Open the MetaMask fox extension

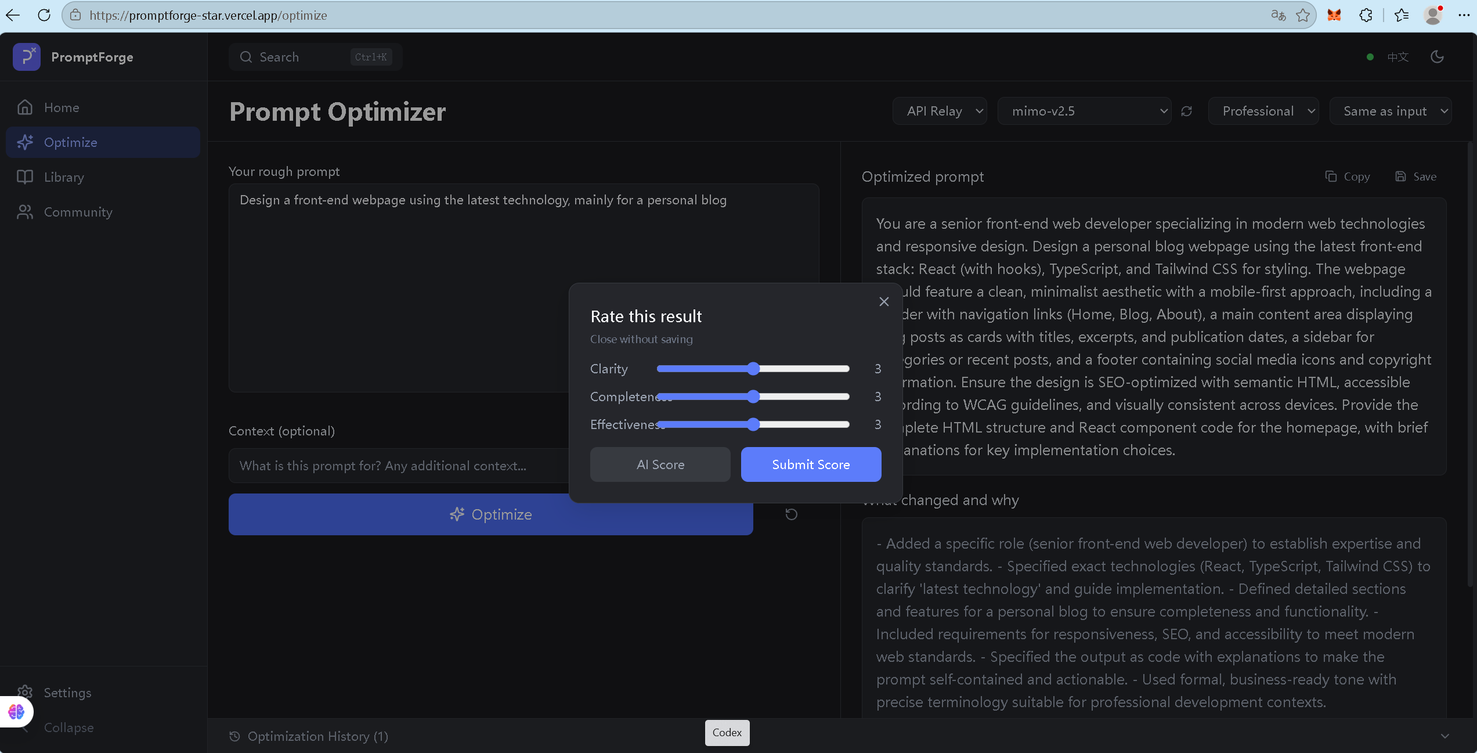coord(1334,15)
